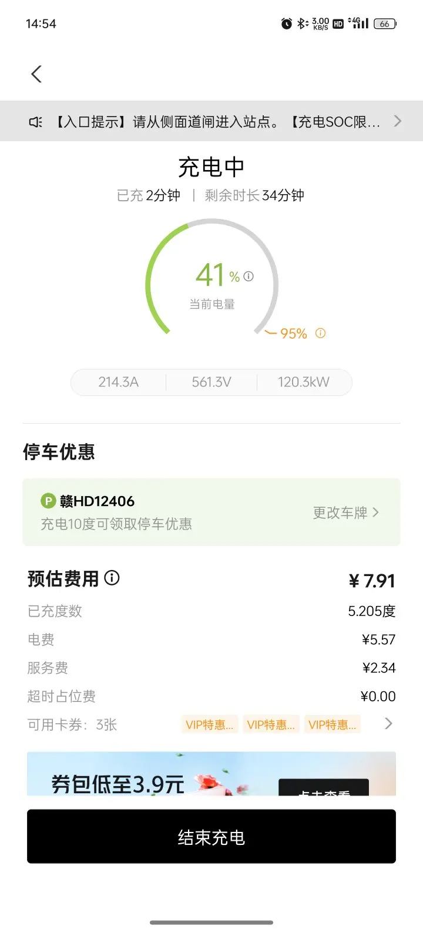
Task: Tap green P parking icon
Action: click(x=48, y=501)
